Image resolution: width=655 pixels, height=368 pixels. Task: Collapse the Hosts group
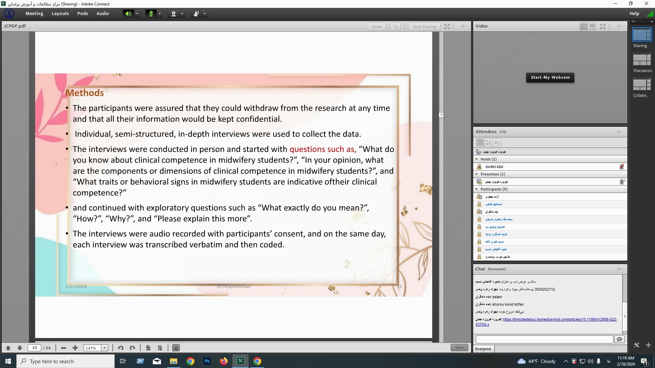click(x=477, y=159)
